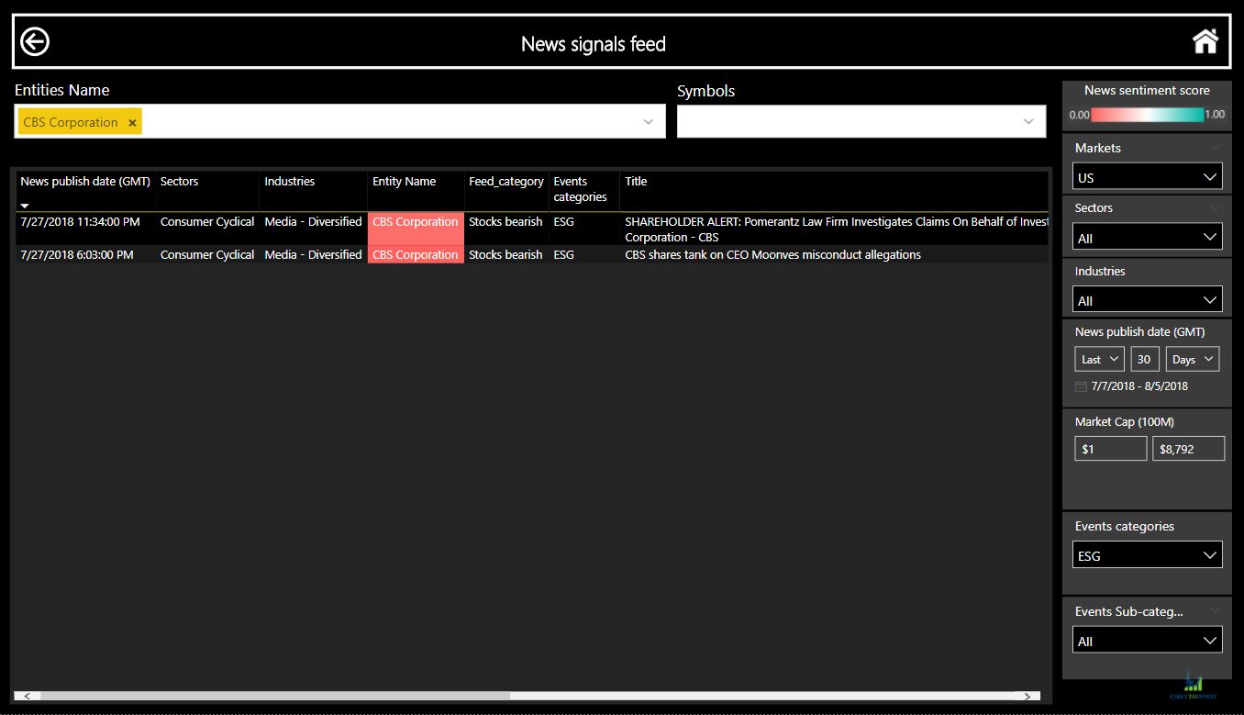This screenshot has width=1244, height=715.
Task: Open the Industries filter dropdown
Action: pos(1147,299)
